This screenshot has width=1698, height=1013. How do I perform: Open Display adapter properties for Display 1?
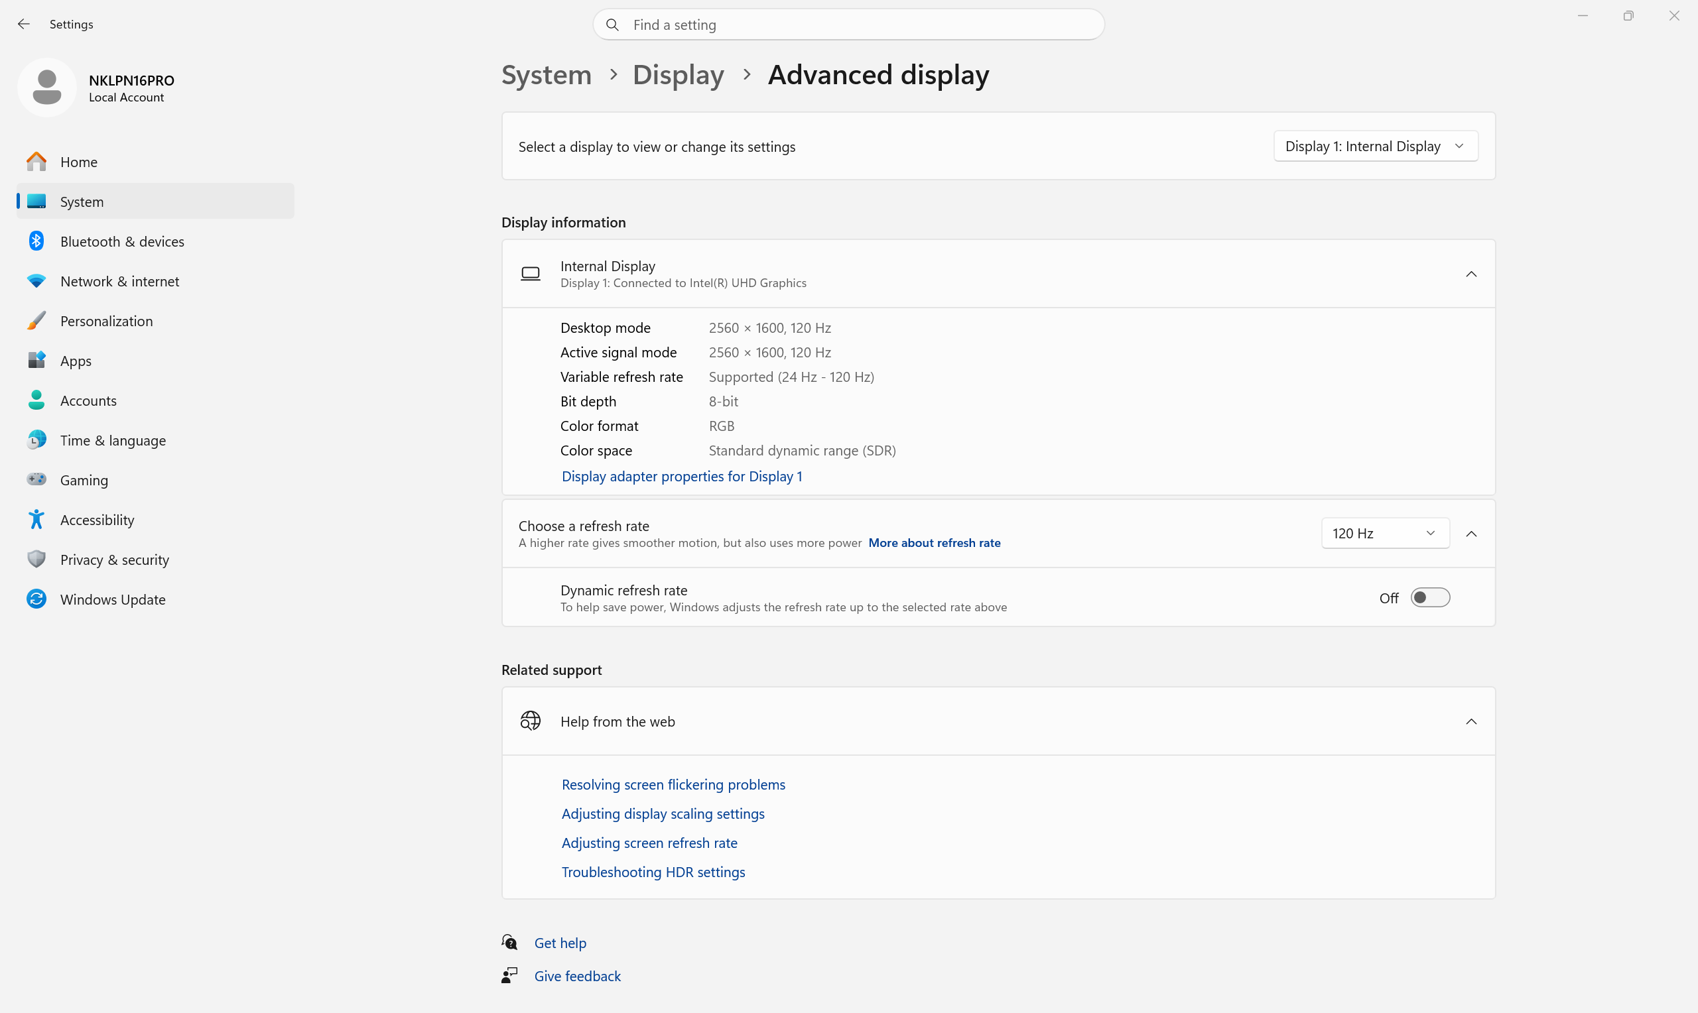tap(681, 477)
